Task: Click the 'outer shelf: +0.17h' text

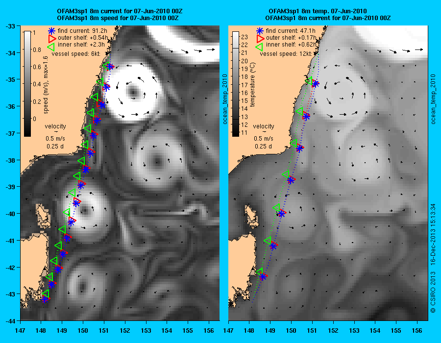Action: [x=291, y=38]
